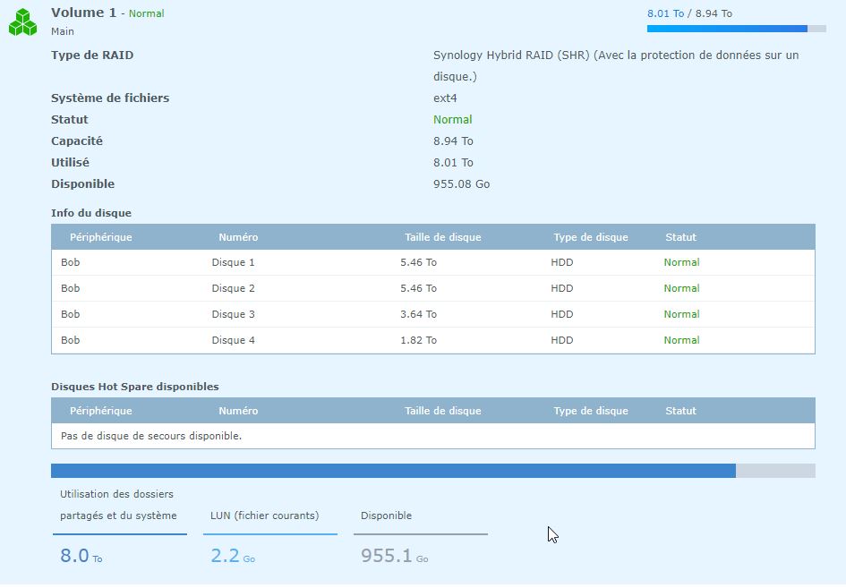Click the "Normal" status in the Disque 3 row
Image resolution: width=846 pixels, height=588 pixels.
pos(681,314)
